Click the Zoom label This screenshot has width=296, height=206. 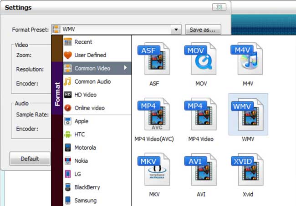click(x=24, y=55)
